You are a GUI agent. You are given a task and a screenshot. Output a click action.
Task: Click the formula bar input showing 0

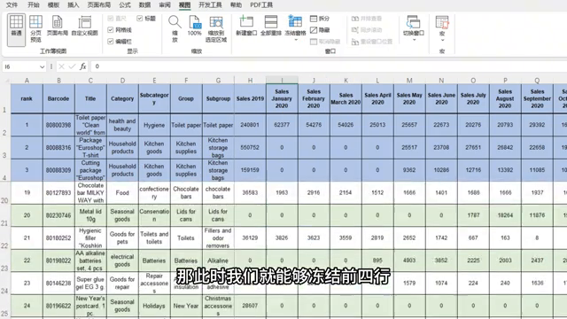(x=329, y=66)
